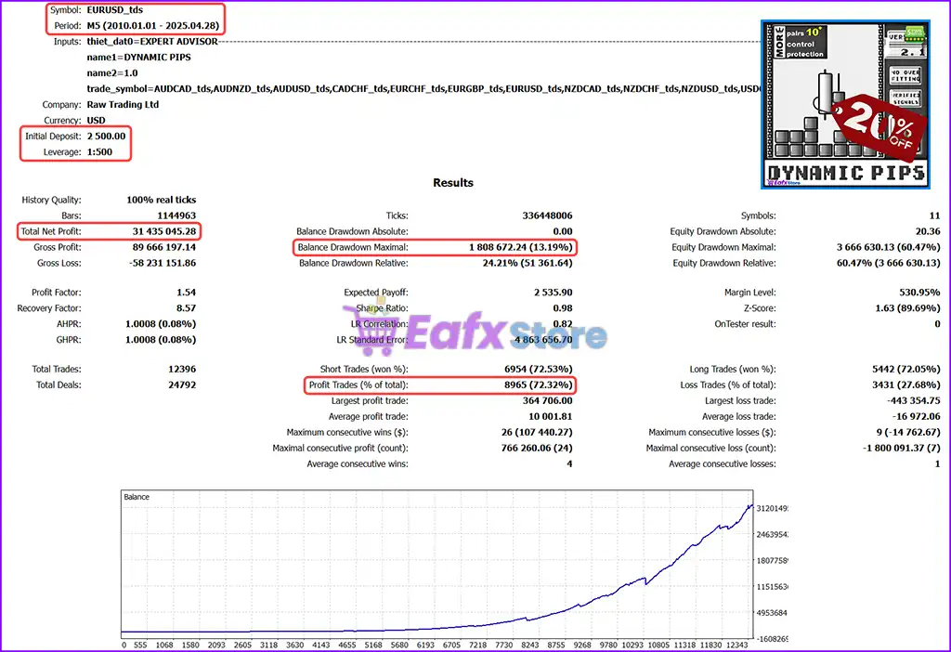Click the Ticks value "336448006"

pyautogui.click(x=547, y=215)
